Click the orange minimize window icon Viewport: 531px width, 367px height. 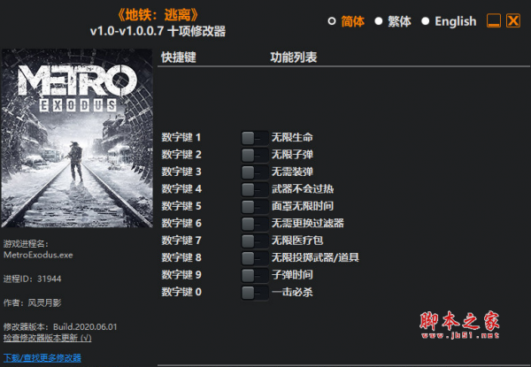pyautogui.click(x=494, y=21)
